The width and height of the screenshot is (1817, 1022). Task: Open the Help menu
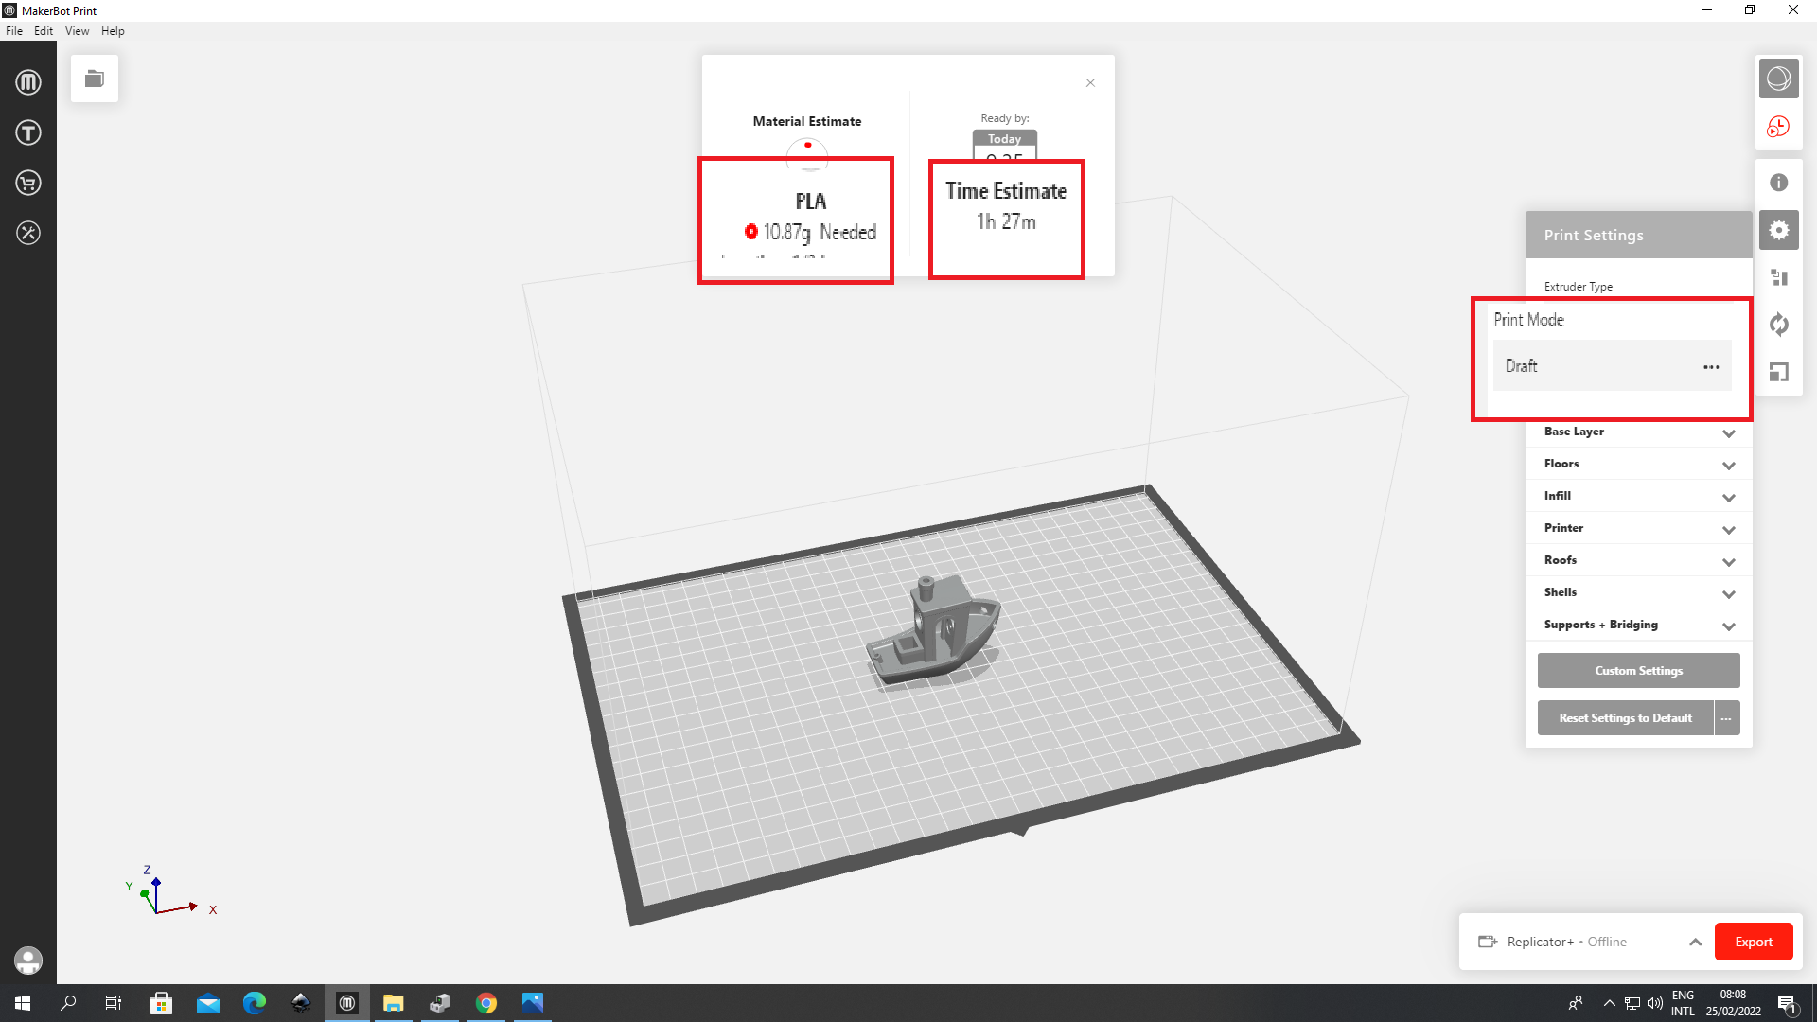[113, 31]
